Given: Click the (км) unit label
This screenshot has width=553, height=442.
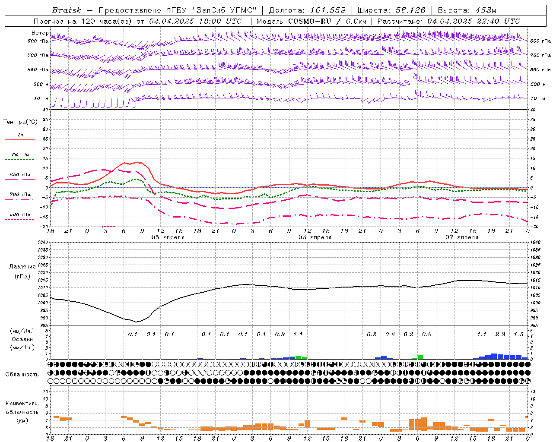Looking at the screenshot, I should (22, 420).
